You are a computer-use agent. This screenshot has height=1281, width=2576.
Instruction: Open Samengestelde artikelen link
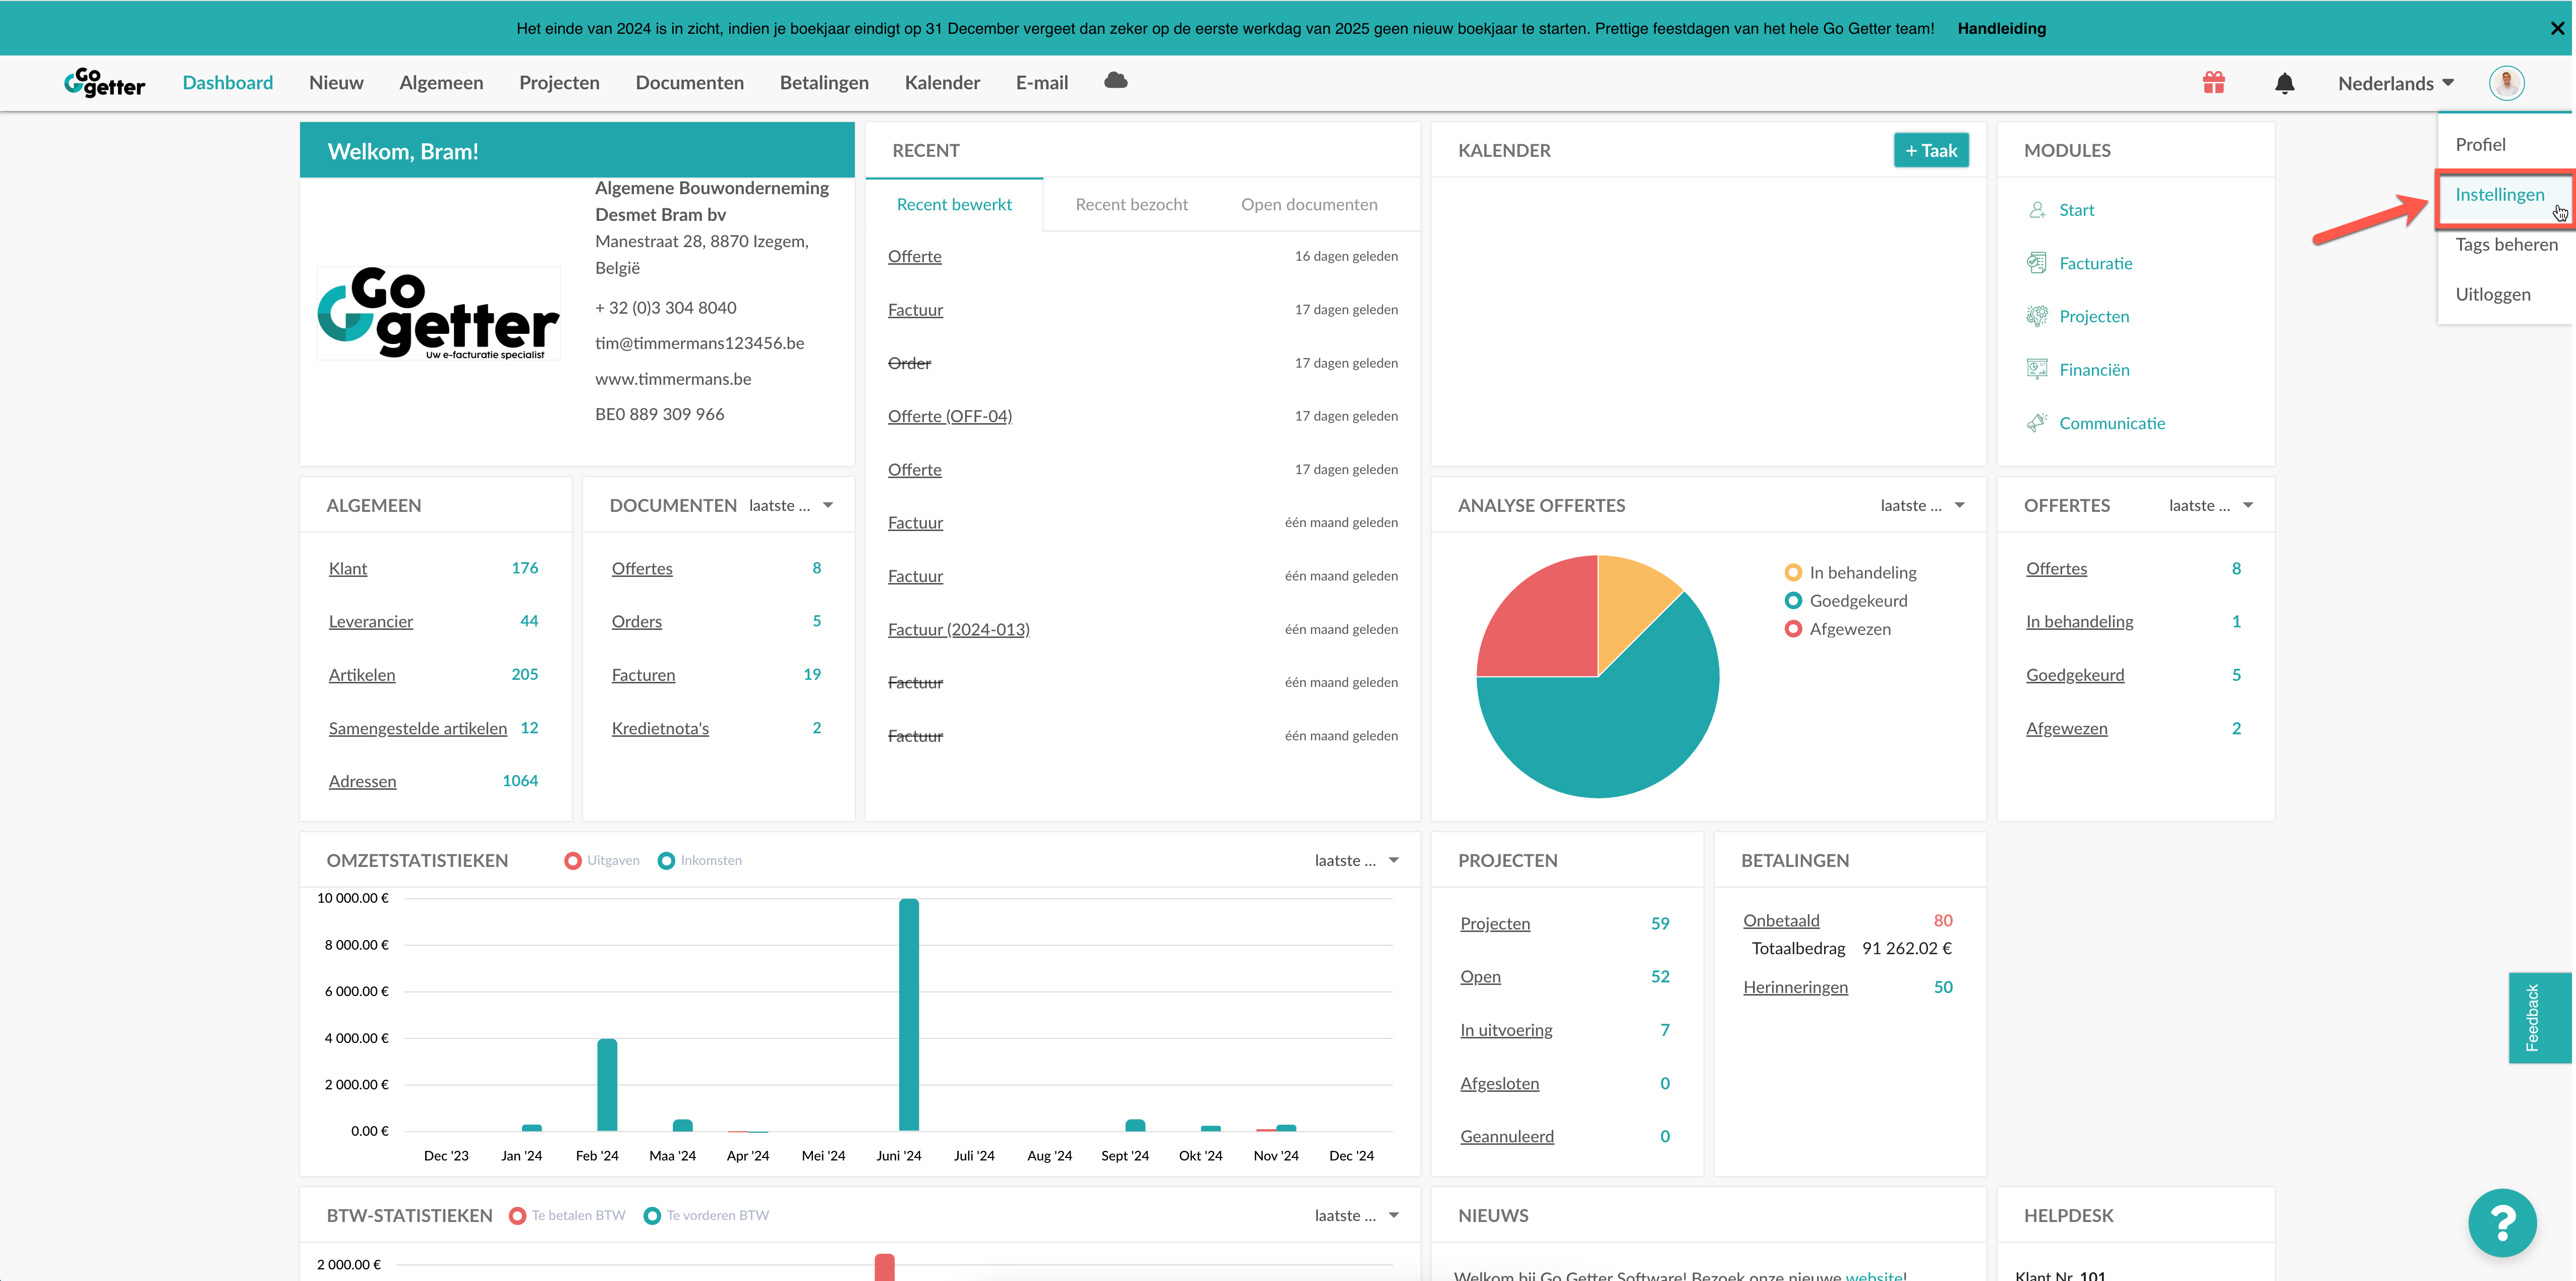pyautogui.click(x=418, y=728)
